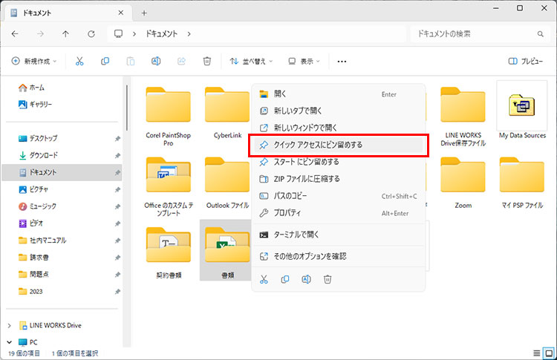
Task: Click the cut scissors icon in toolbar
Action: [79, 62]
